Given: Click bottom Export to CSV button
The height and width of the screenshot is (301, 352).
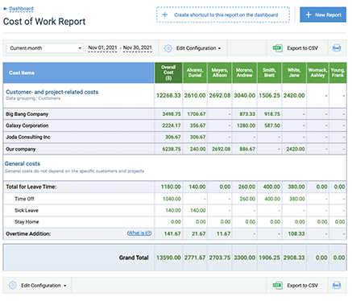Looking at the screenshot, I should click(x=296, y=286).
